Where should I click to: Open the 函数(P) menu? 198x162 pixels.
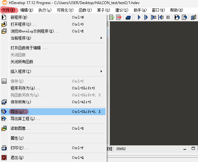click(85, 10)
